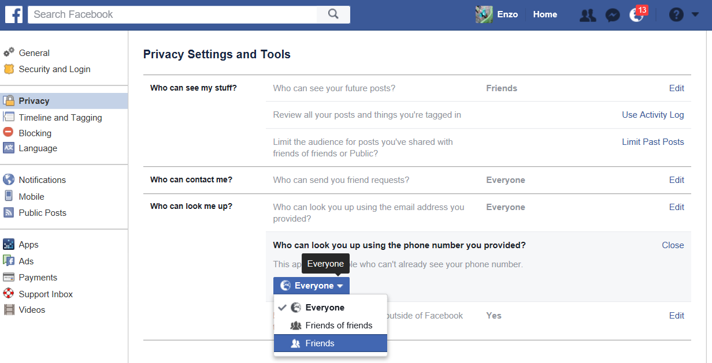The image size is (712, 363).
Task: Click Limit Past Posts link
Action: (652, 142)
